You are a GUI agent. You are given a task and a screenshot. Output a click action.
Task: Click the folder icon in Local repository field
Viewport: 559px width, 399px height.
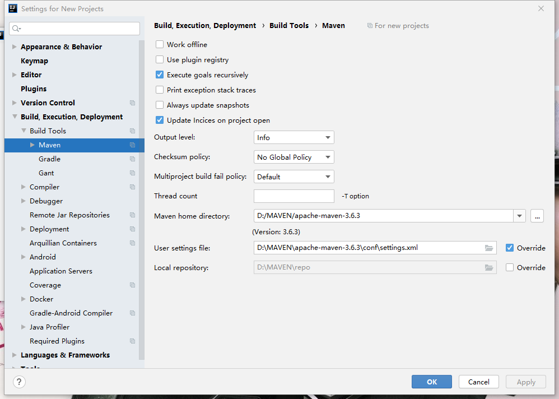(489, 267)
